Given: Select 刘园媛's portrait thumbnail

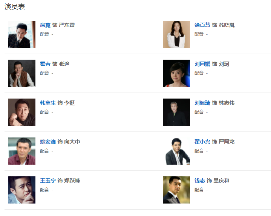Looking at the screenshot, I should (176, 73).
